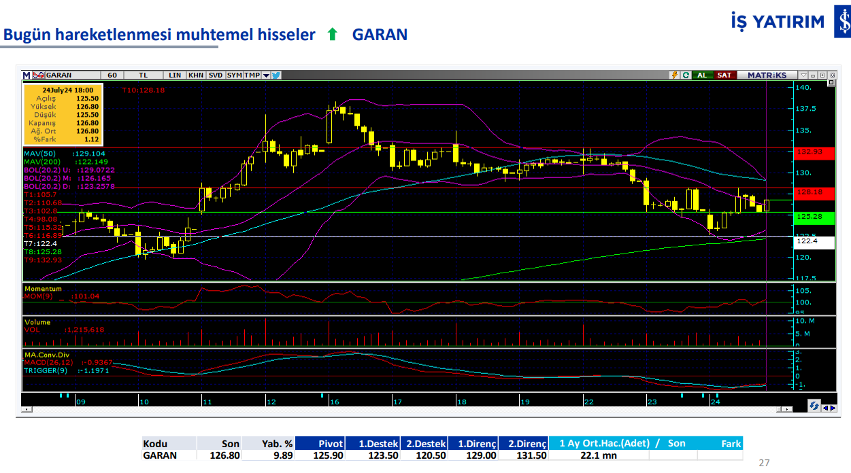The image size is (851, 473).
Task: Click the Twitter share icon on chart toolbar
Action: pos(278,75)
